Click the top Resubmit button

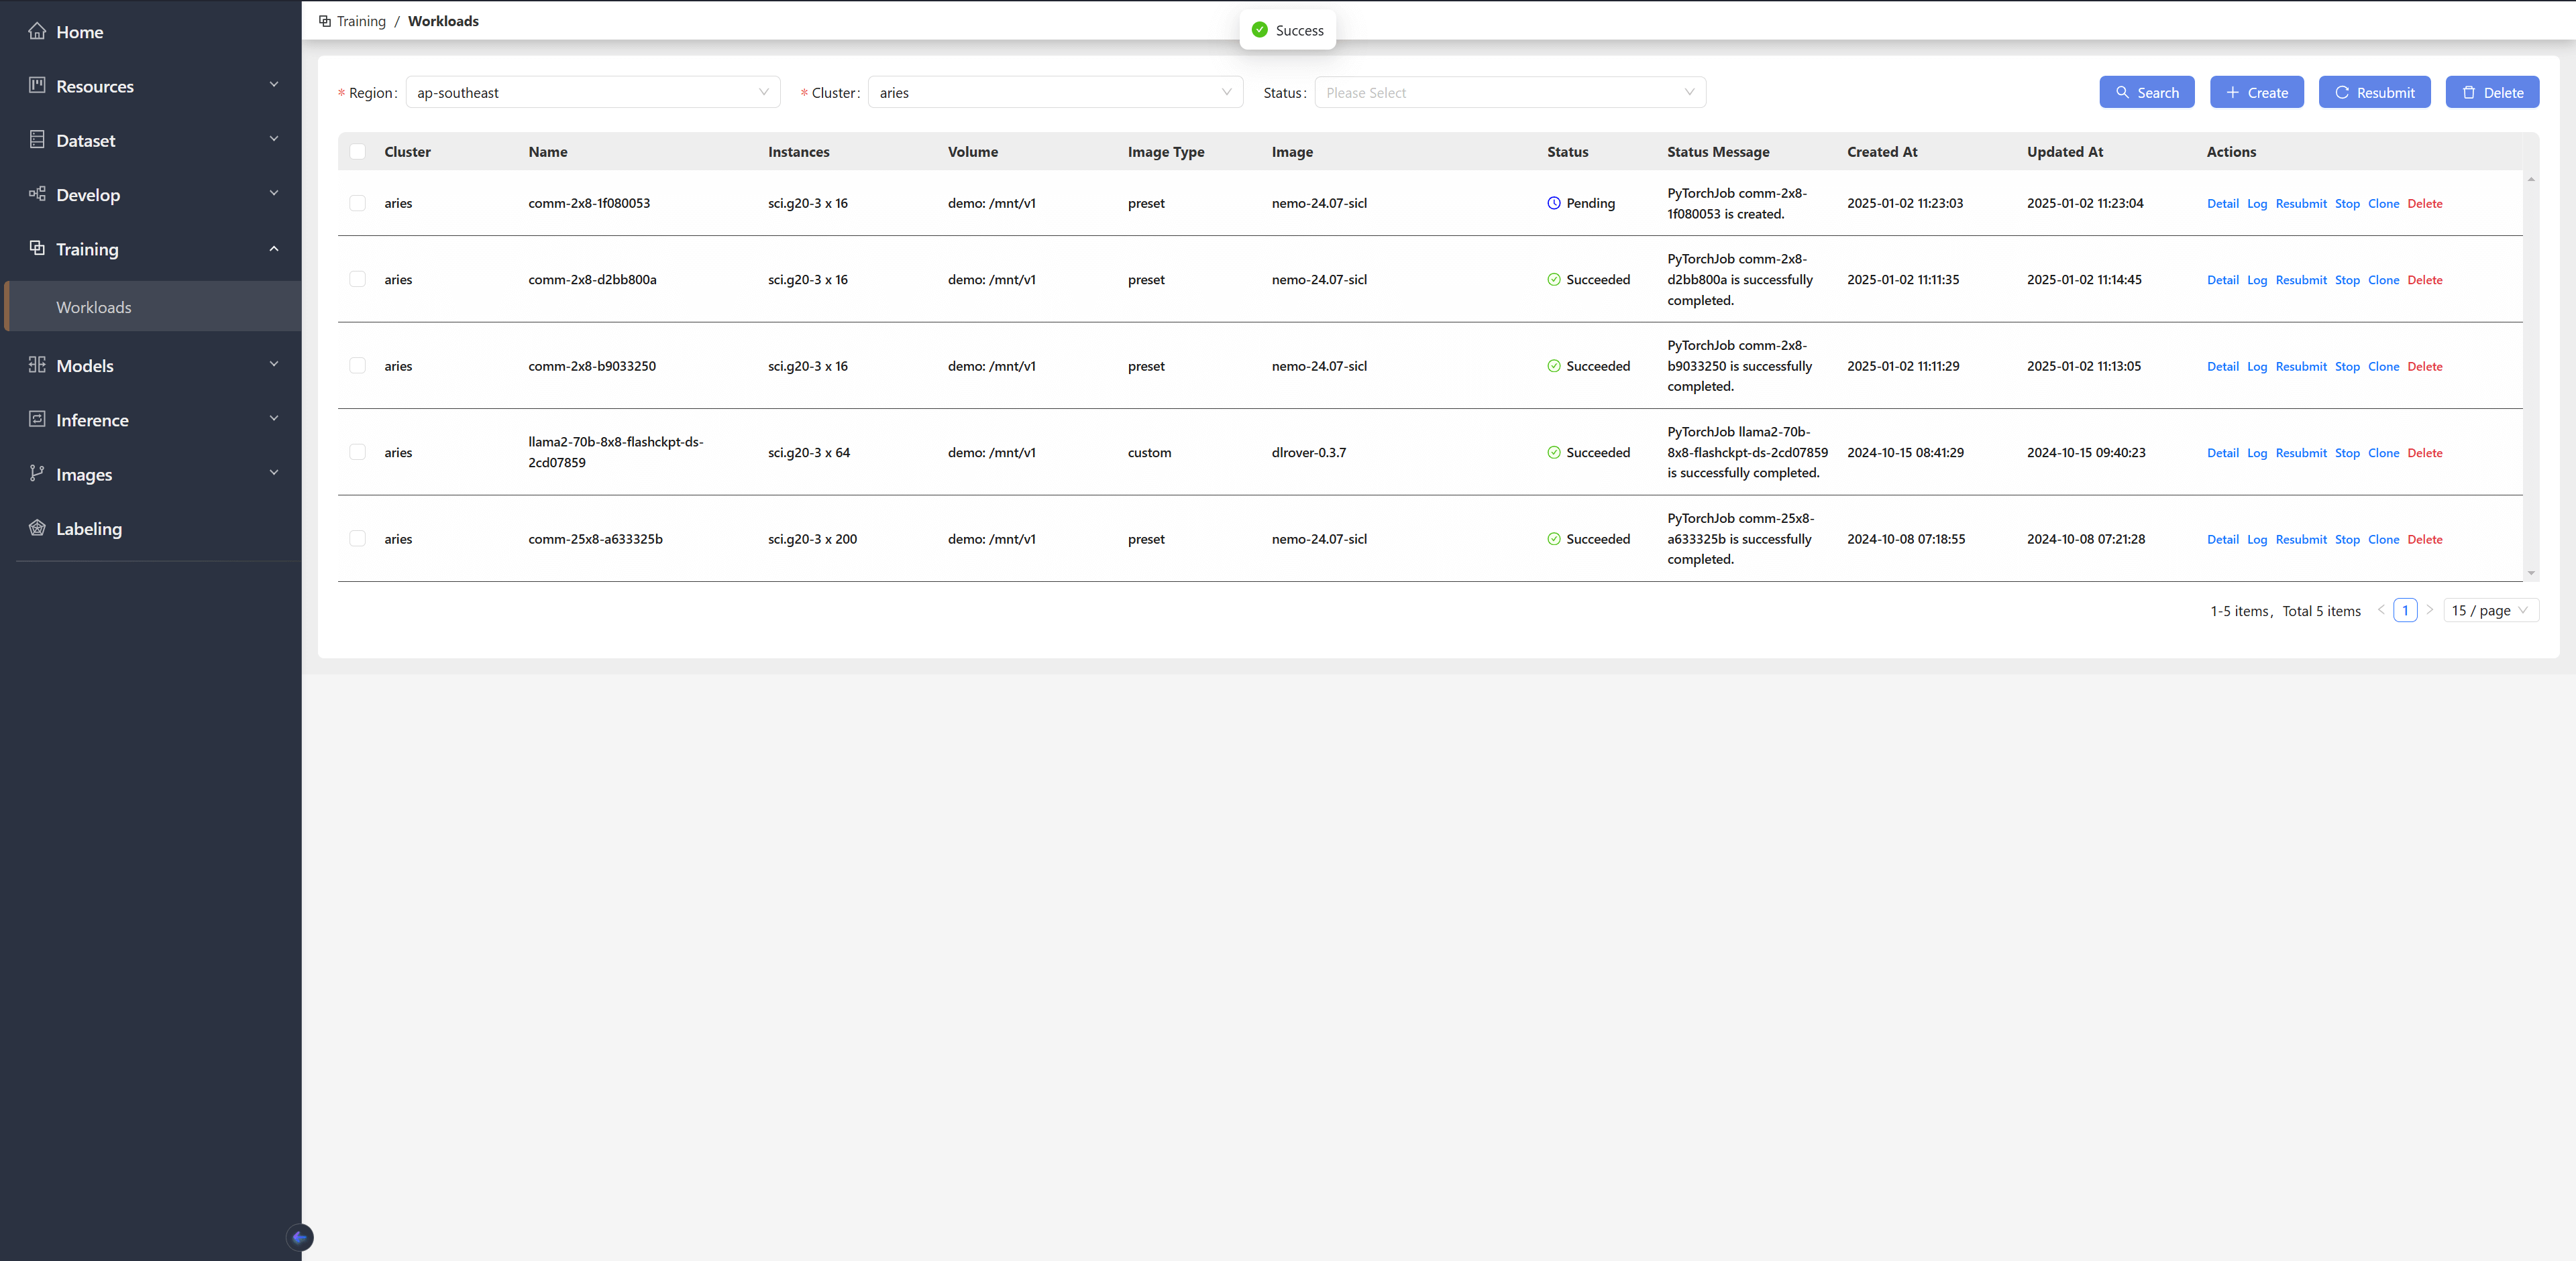tap(2374, 92)
